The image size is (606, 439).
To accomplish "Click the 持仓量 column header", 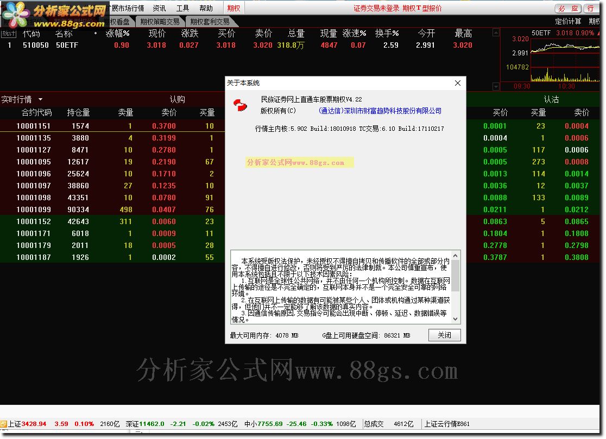I will tap(78, 112).
